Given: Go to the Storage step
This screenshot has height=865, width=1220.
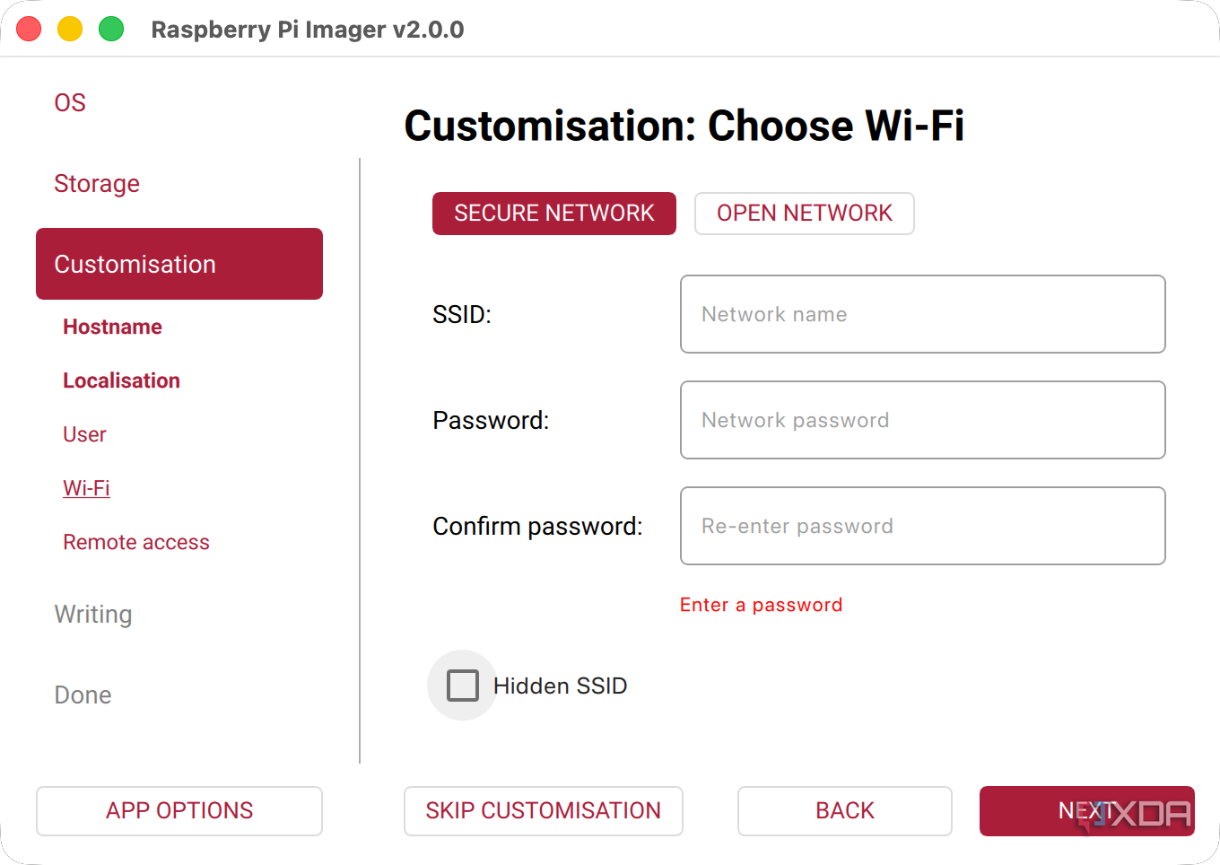Looking at the screenshot, I should [97, 184].
